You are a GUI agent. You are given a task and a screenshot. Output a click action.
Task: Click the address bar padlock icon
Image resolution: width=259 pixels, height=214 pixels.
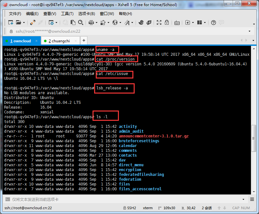(11, 31)
